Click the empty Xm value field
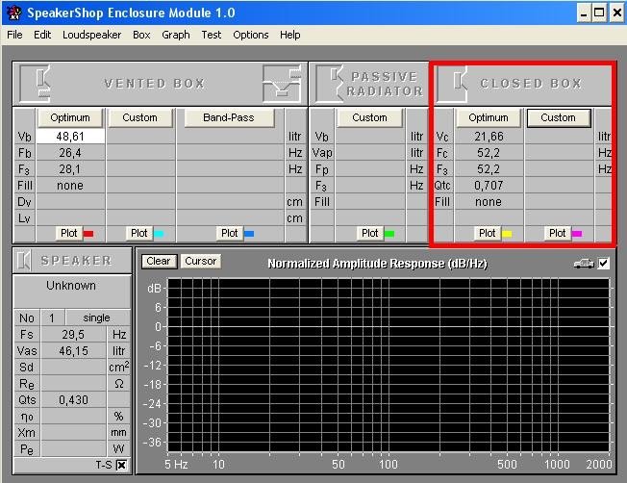This screenshot has height=483, width=627. (x=74, y=433)
